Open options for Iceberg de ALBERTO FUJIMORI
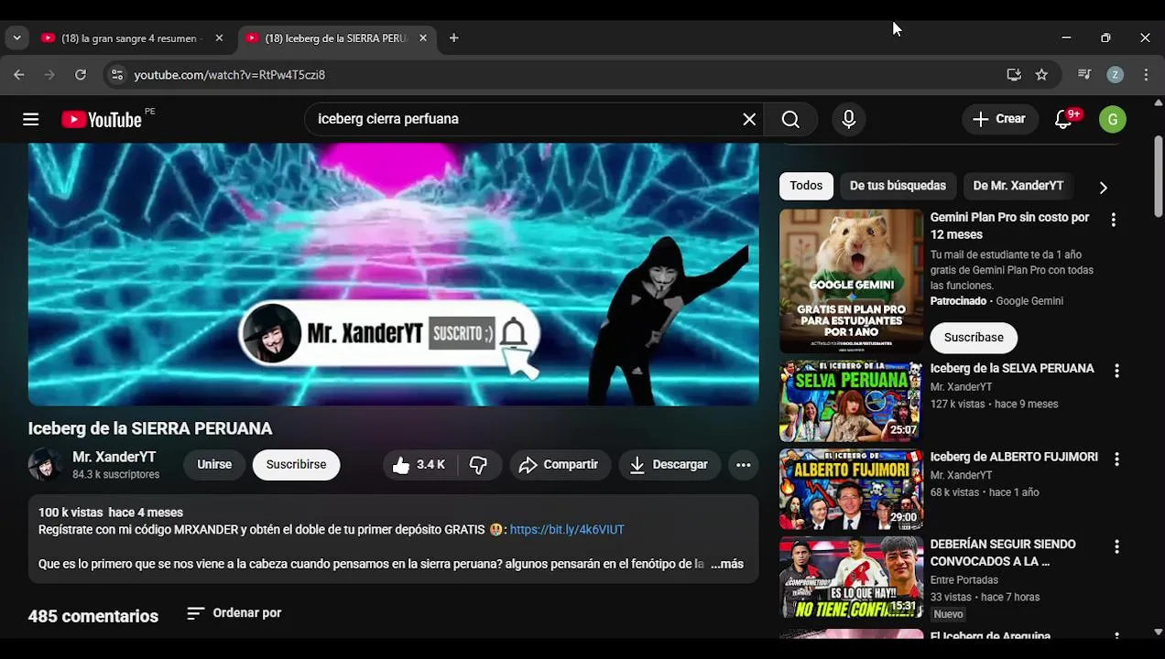 pyautogui.click(x=1116, y=459)
